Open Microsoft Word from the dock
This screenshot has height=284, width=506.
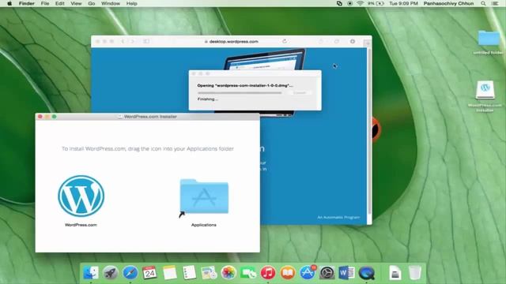[346, 273]
